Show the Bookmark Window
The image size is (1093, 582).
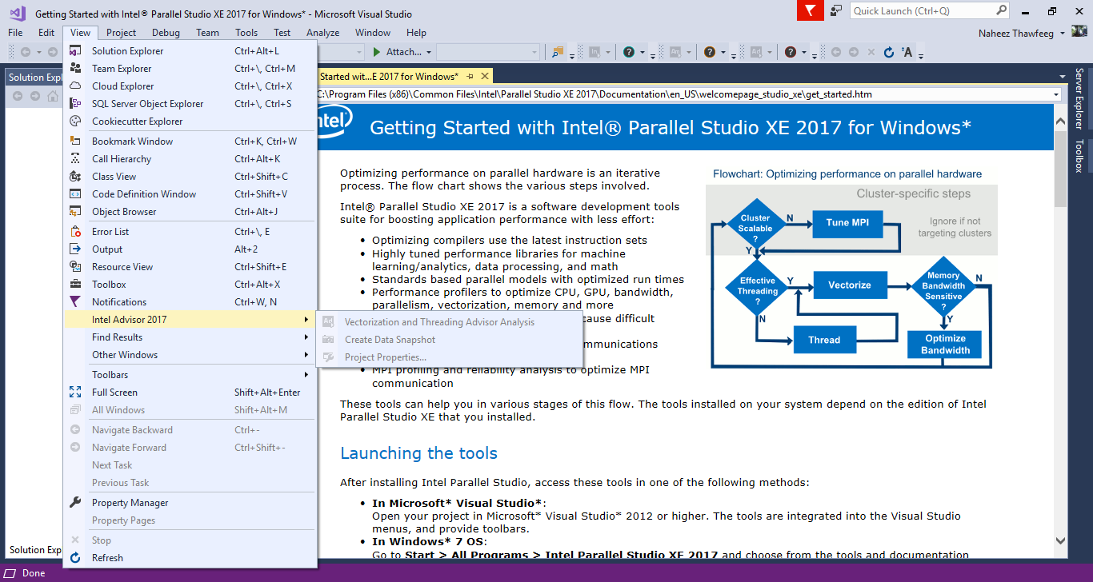point(190,142)
